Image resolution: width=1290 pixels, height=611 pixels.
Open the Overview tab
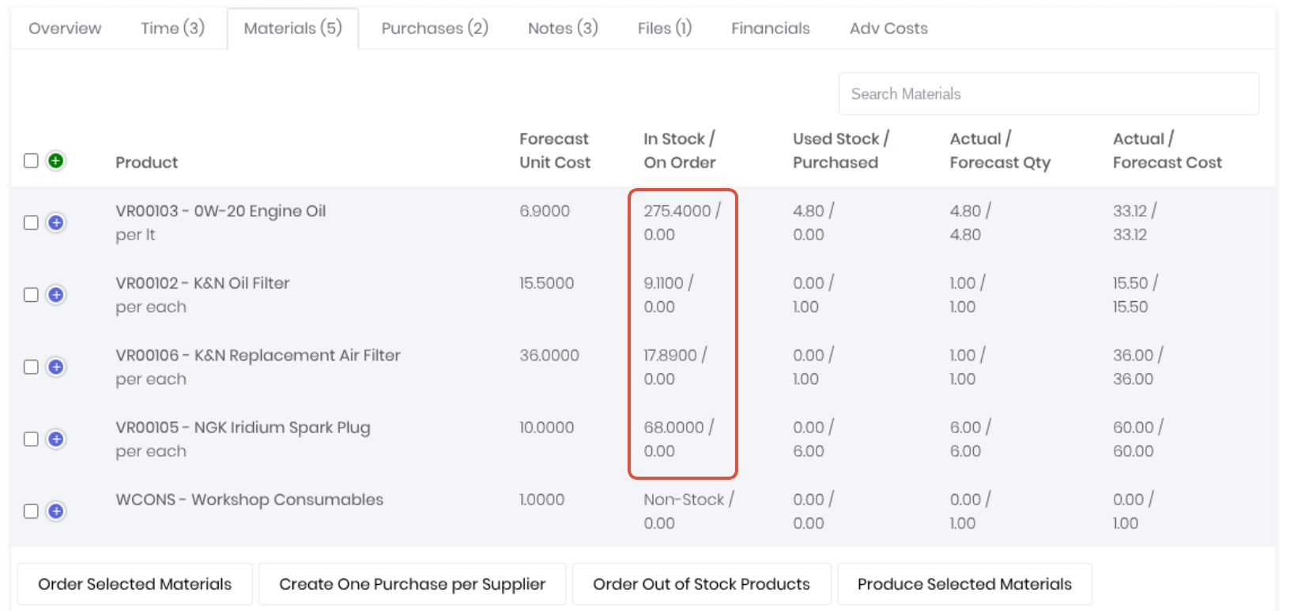pos(65,28)
